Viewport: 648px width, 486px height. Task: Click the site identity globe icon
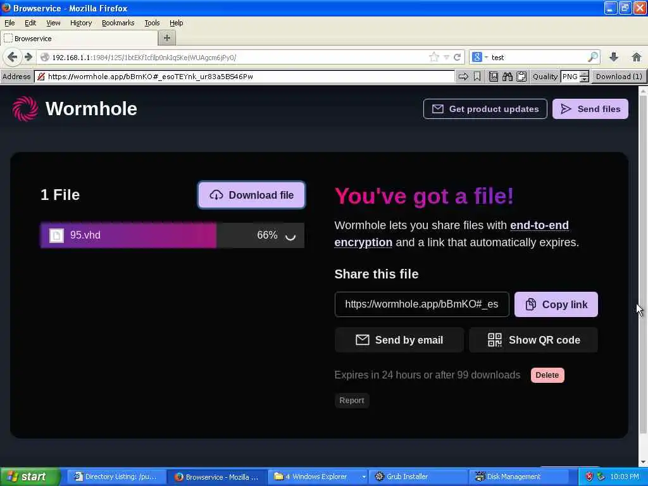click(45, 58)
